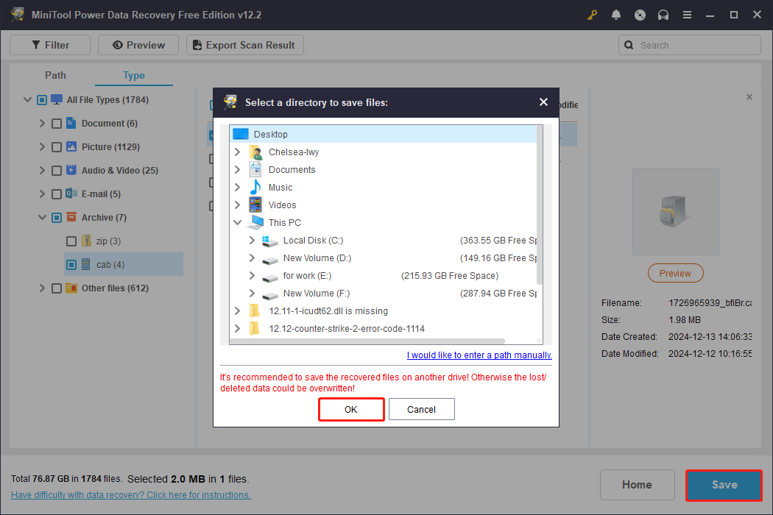Click the Document category icon

[71, 123]
